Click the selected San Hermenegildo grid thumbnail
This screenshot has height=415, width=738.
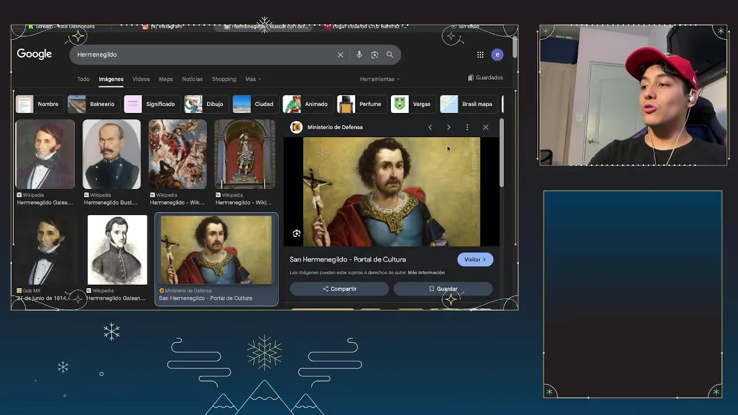pos(216,250)
